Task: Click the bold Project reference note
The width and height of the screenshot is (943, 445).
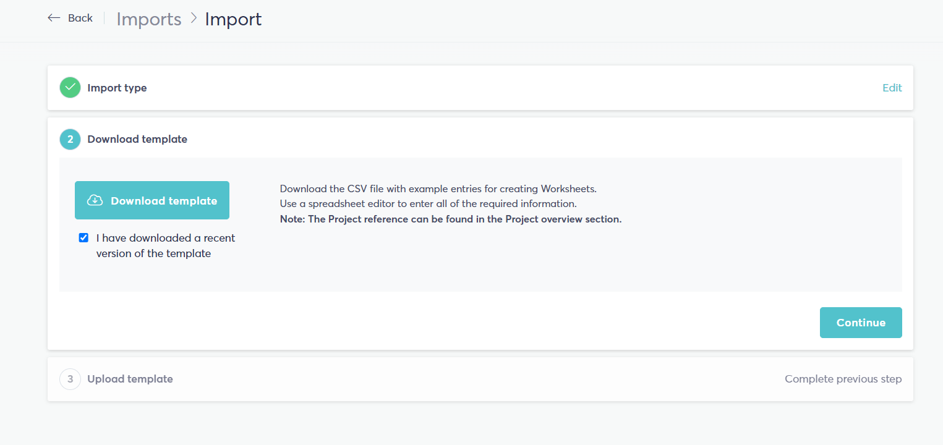Action: pyautogui.click(x=451, y=219)
